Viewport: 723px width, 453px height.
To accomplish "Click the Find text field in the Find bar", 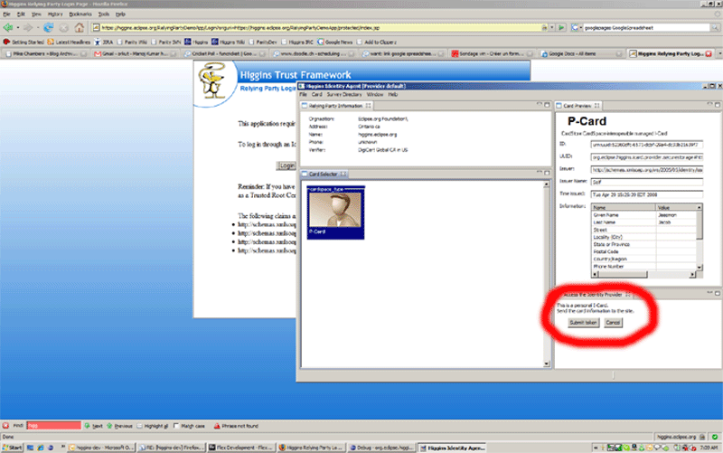I will (54, 426).
